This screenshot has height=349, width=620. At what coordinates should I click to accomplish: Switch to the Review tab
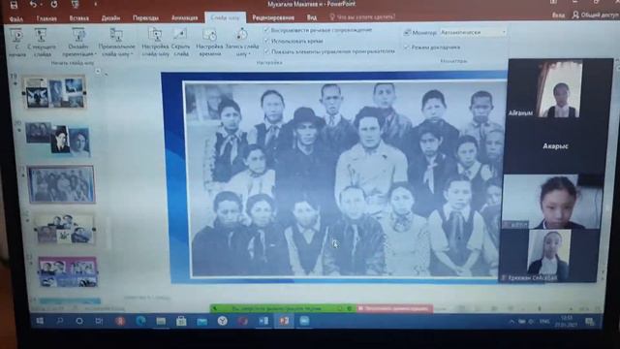(x=273, y=17)
